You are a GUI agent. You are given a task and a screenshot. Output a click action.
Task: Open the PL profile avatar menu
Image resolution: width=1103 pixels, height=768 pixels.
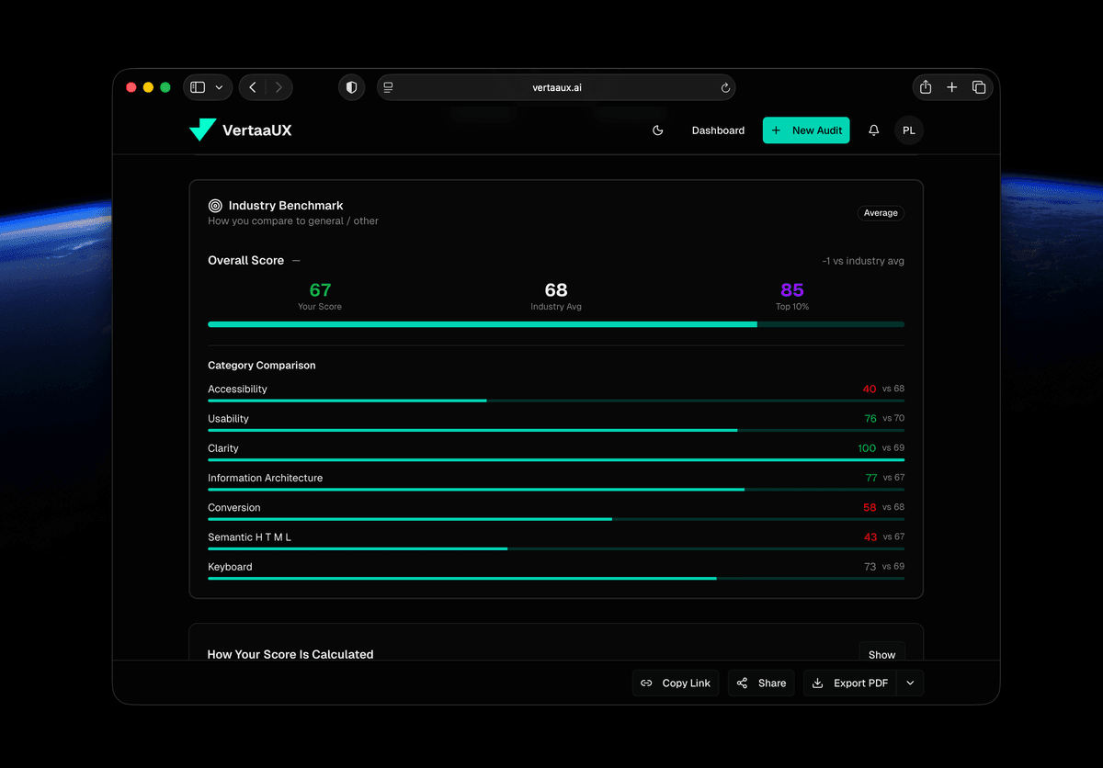point(908,130)
